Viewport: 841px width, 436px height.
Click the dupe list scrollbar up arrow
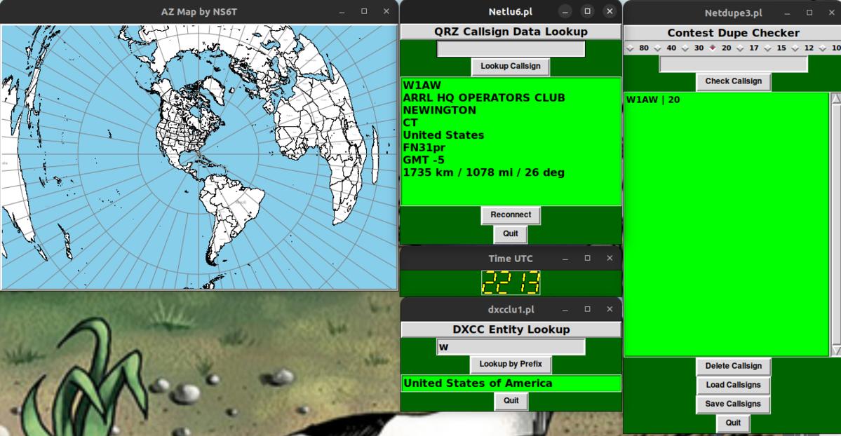pos(835,99)
